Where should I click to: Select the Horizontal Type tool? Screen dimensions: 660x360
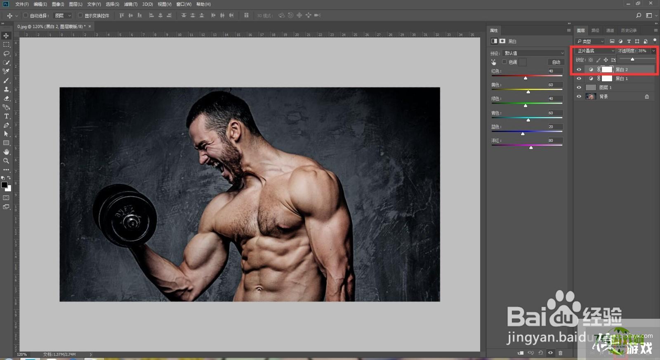click(6, 116)
